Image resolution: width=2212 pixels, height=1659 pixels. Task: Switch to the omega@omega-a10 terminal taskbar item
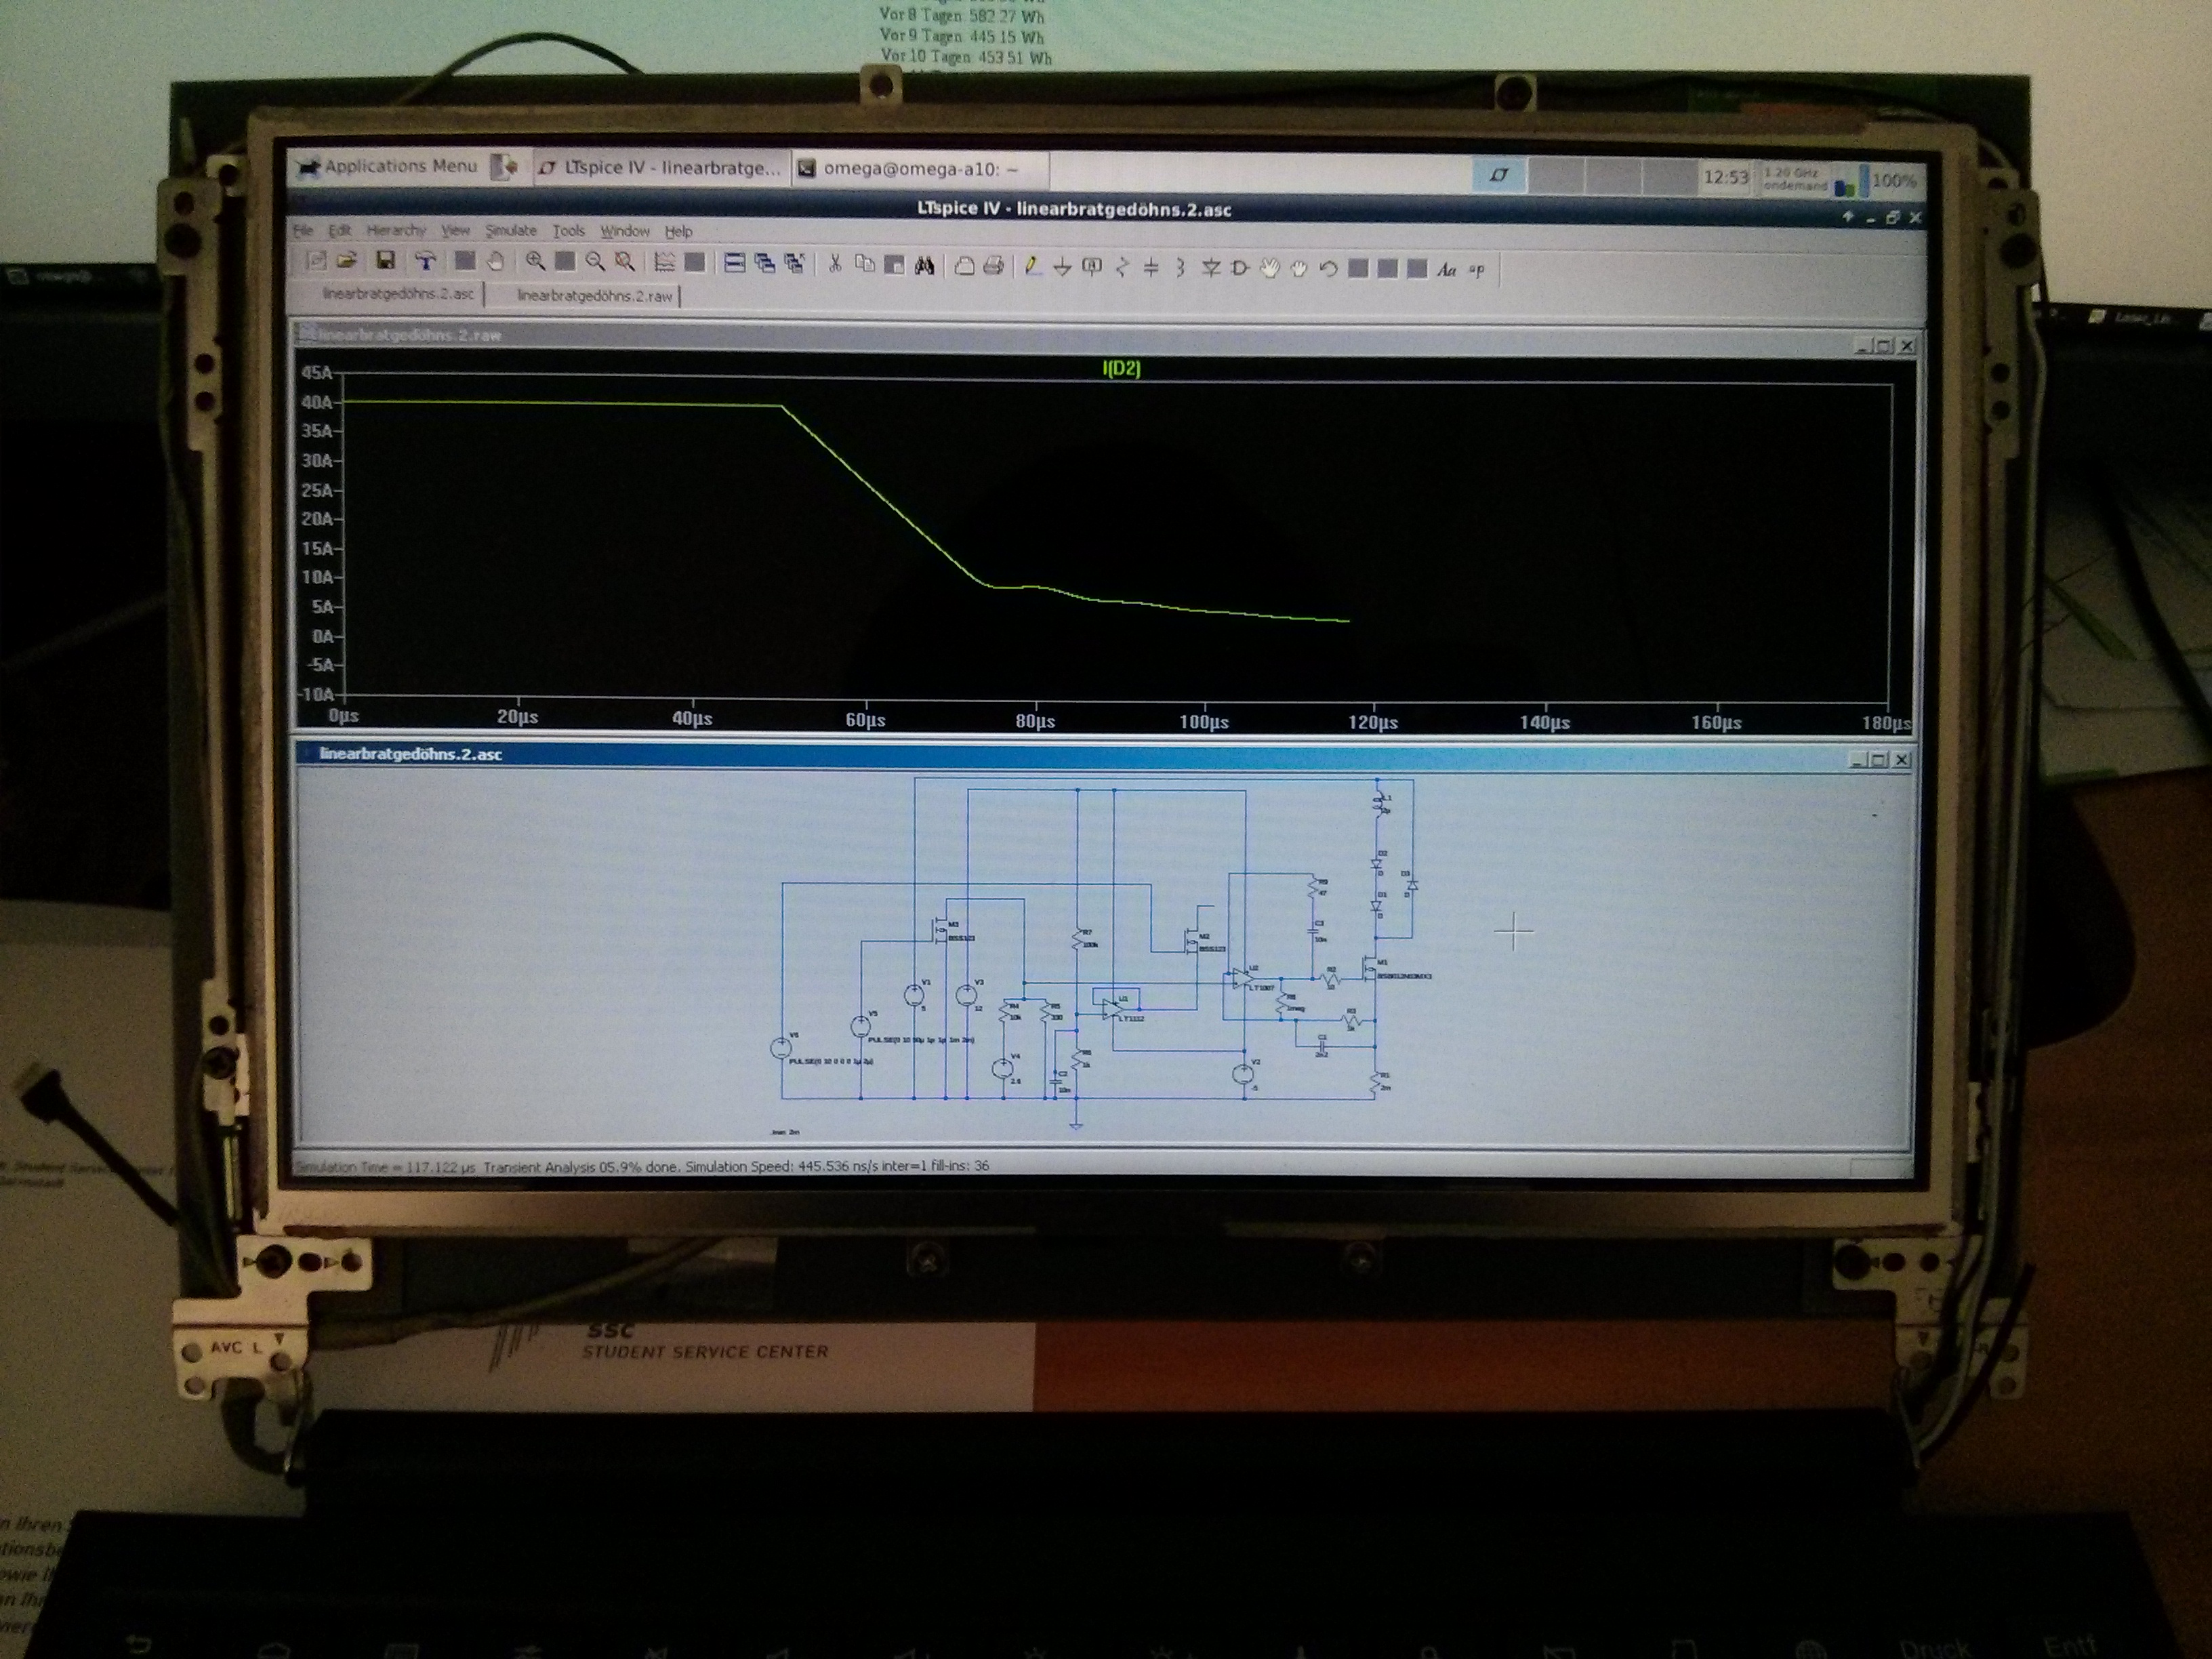point(918,169)
